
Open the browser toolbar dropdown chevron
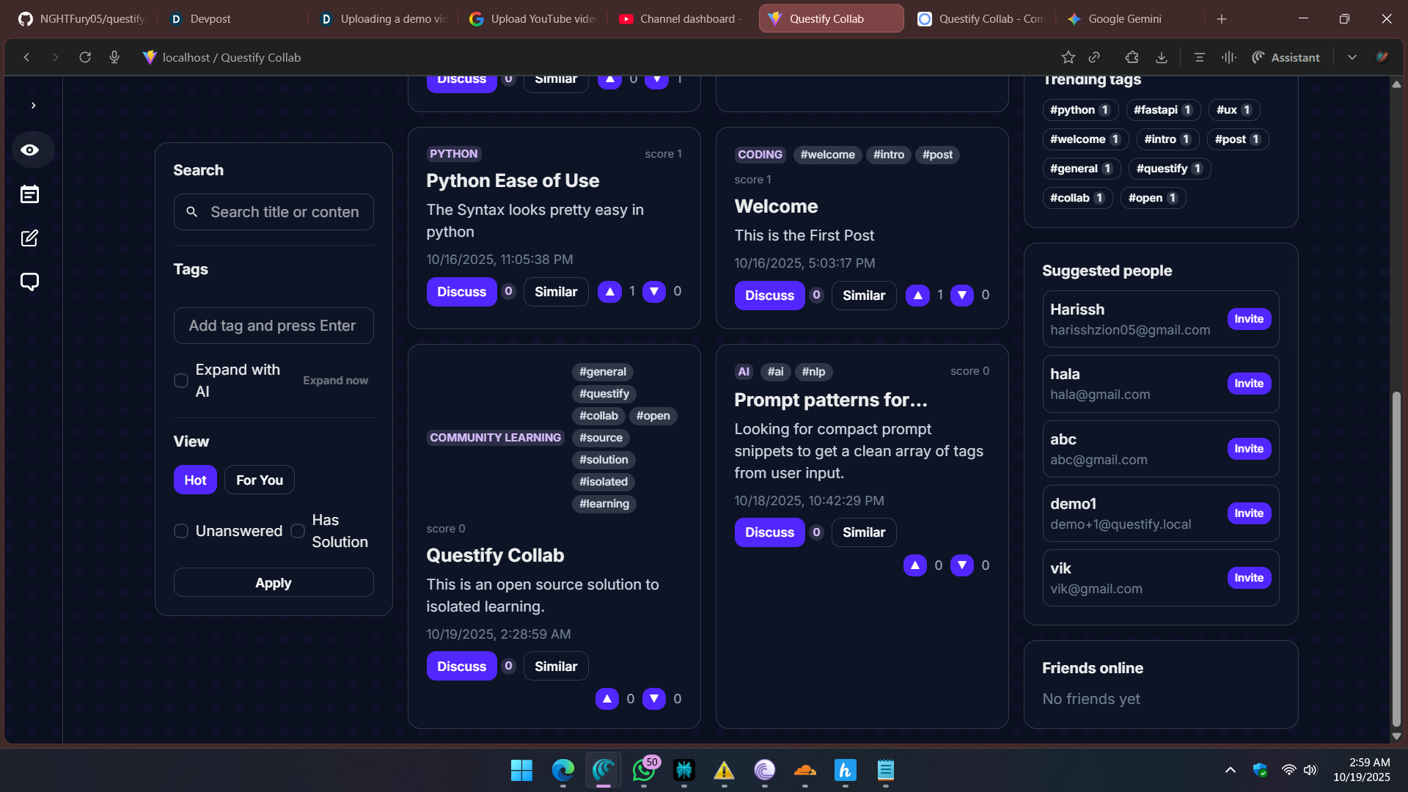(x=1352, y=57)
